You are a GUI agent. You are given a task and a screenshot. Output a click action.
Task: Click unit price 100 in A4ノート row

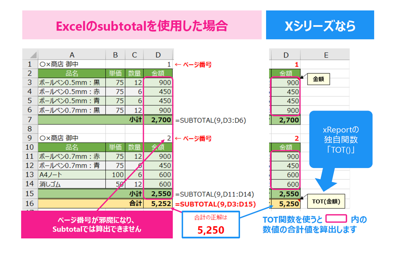(115, 175)
